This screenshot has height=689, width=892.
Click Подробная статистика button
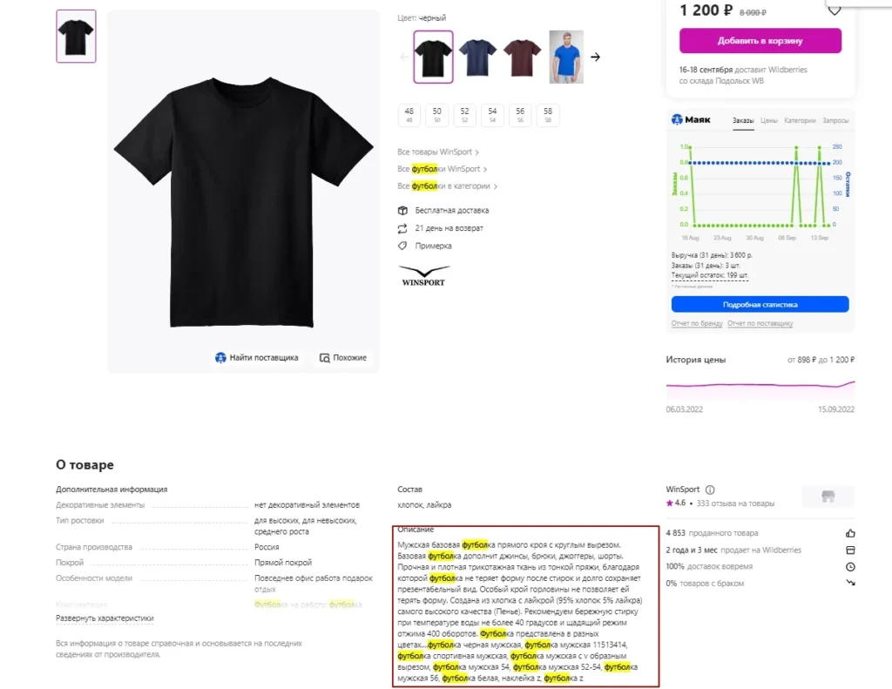[760, 304]
